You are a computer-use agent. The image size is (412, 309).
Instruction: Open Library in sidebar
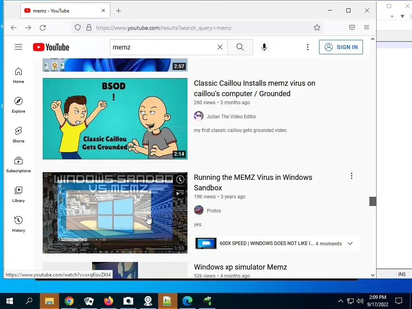[x=19, y=194]
